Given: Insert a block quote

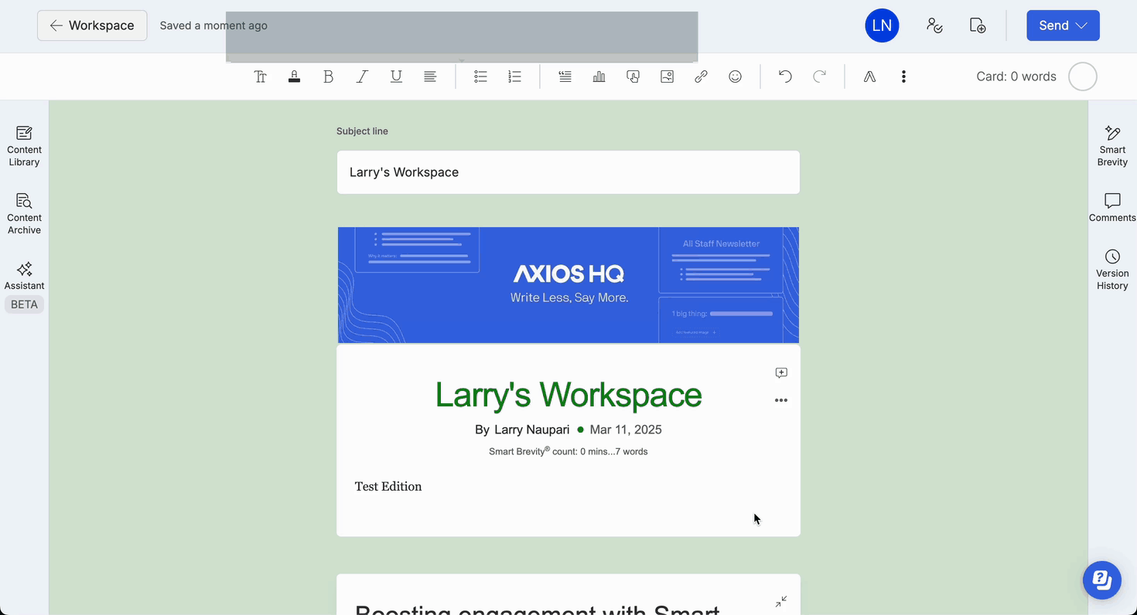Looking at the screenshot, I should point(565,76).
